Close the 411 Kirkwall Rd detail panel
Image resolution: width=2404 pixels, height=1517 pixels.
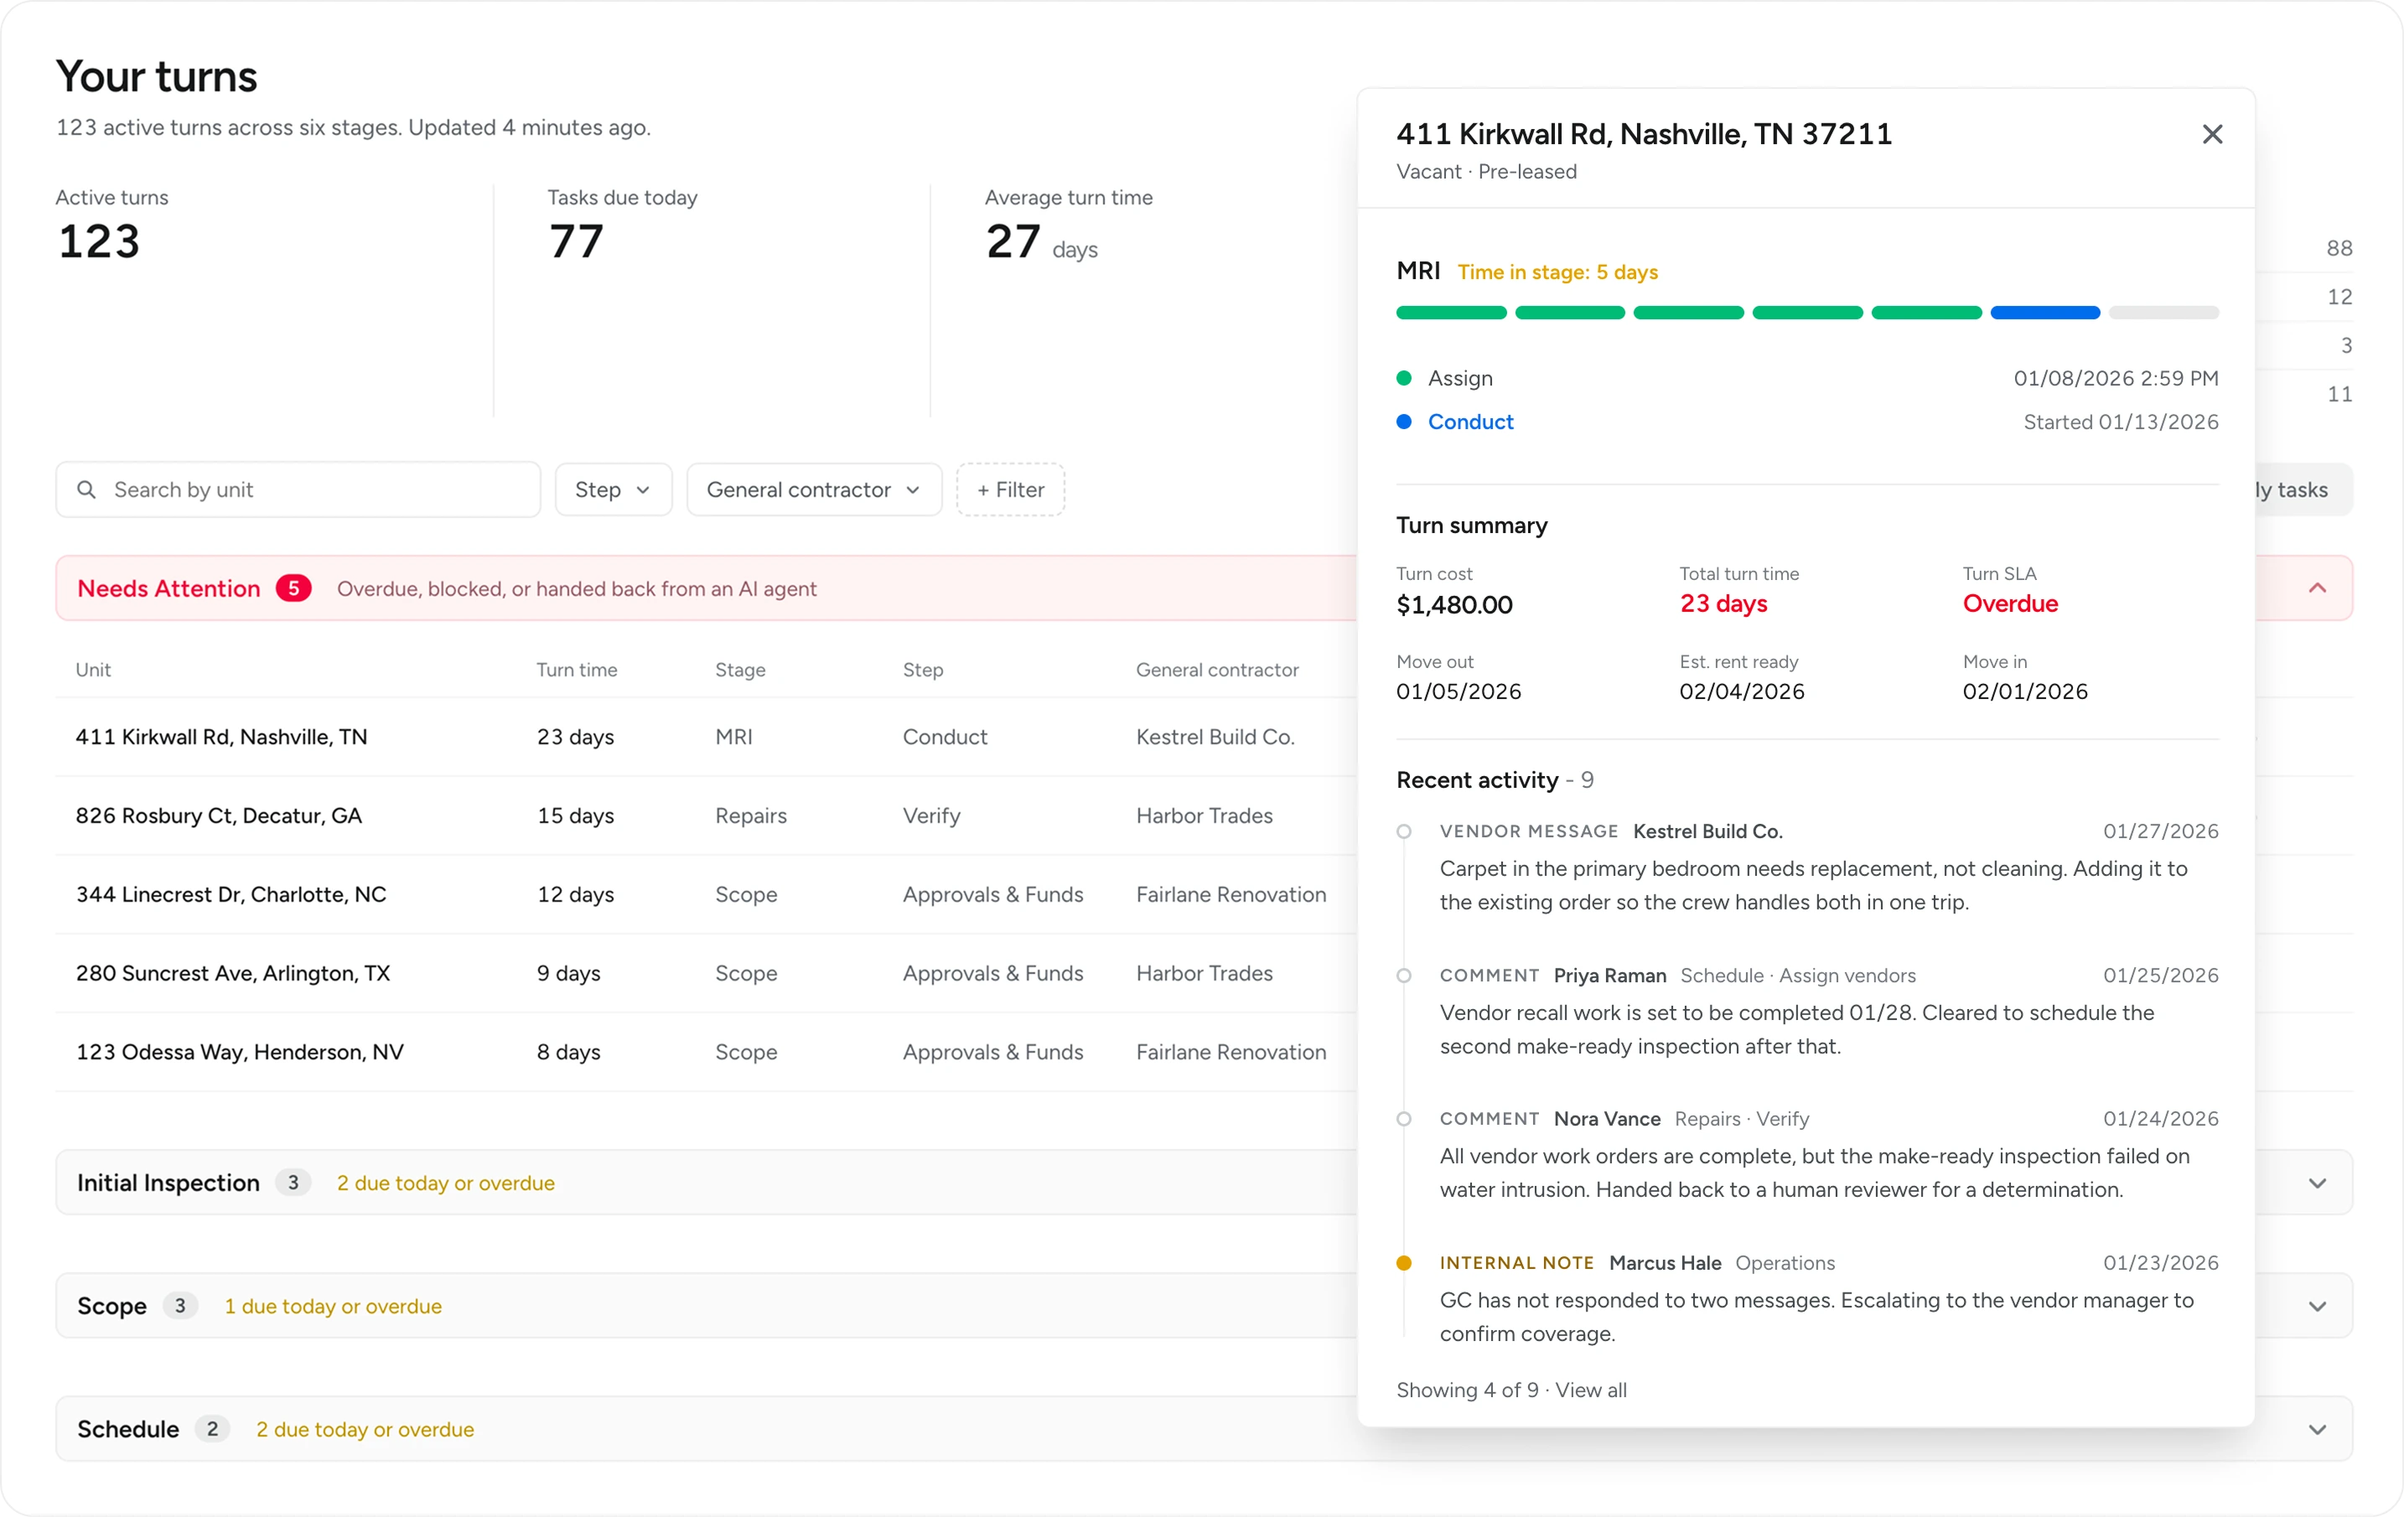2211,135
